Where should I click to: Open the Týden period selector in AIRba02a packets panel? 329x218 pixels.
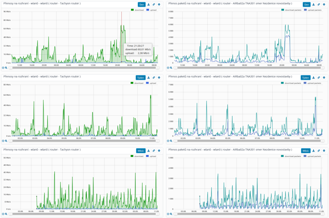(306, 78)
